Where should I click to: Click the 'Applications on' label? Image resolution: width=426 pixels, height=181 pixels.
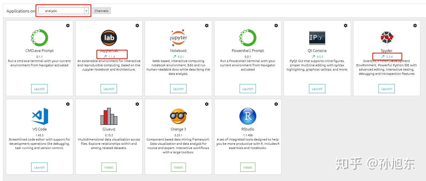click(x=21, y=11)
